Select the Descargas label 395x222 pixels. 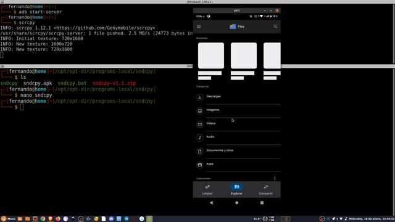pyautogui.click(x=214, y=96)
